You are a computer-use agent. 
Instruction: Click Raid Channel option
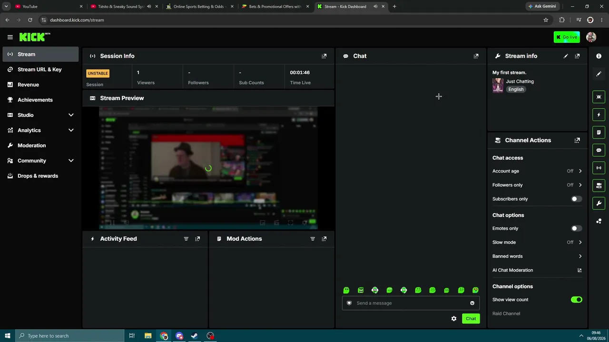(x=506, y=313)
